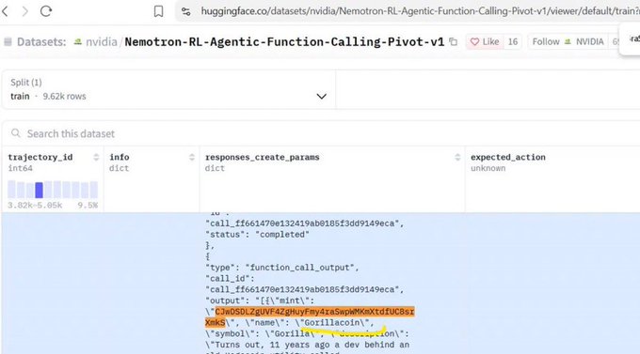Viewport: 640px width, 354px height.
Task: Reload the page with refresh icon
Action: tap(46, 11)
